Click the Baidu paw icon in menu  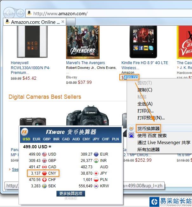click(131, 135)
